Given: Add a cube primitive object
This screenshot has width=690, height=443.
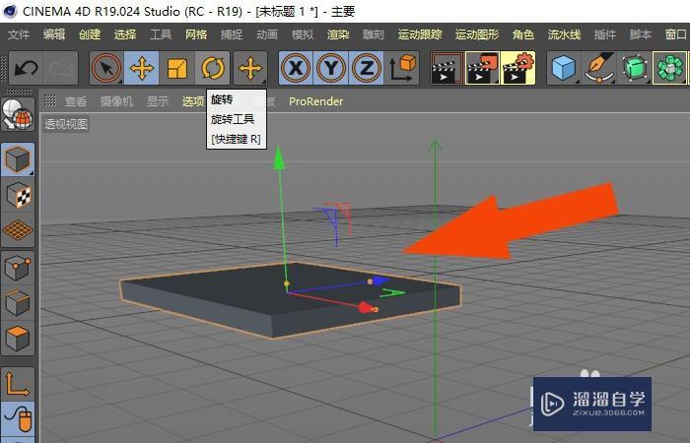Looking at the screenshot, I should click(564, 68).
